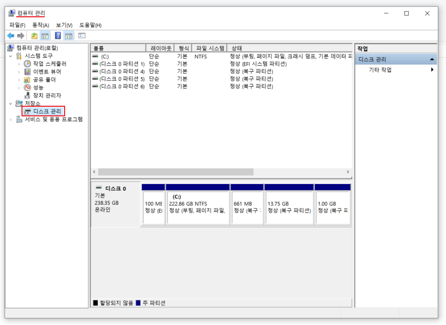Viewport: 446px width, 325px height.
Task: Select the 13.75 GB recovery partition block
Action: click(289, 204)
